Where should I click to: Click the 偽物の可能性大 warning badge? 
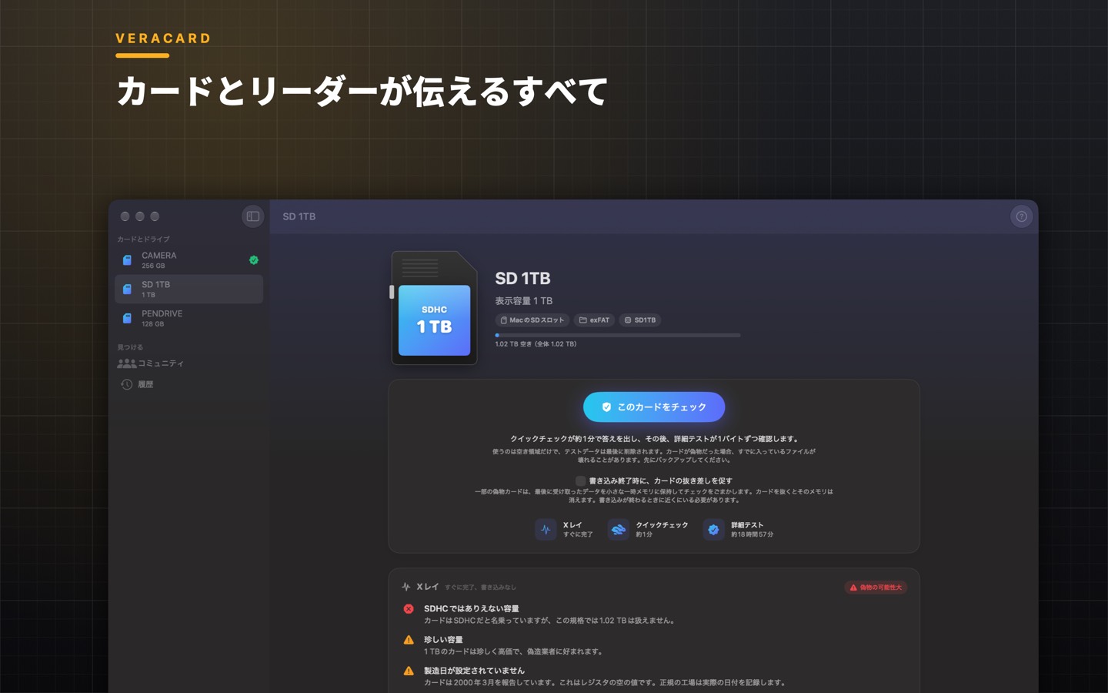(x=876, y=588)
